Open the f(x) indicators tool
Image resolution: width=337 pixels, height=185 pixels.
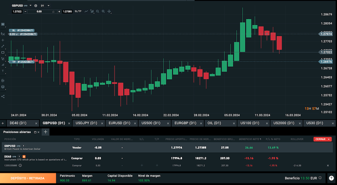coord(3,34)
